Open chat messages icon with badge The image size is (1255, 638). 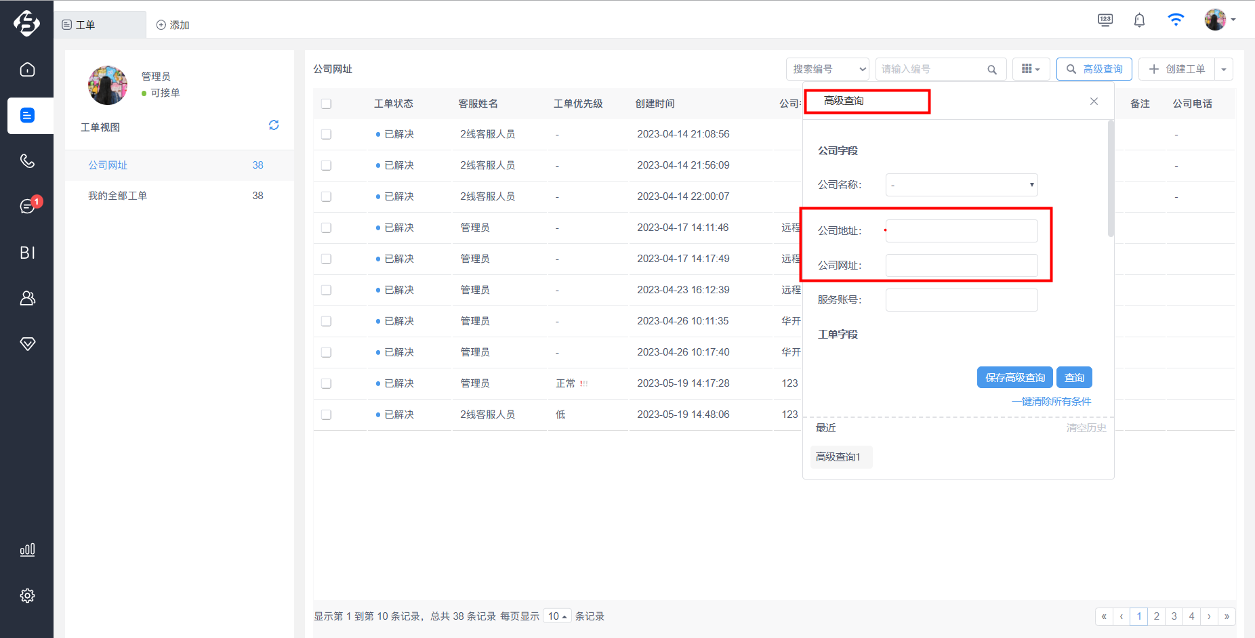pyautogui.click(x=27, y=206)
